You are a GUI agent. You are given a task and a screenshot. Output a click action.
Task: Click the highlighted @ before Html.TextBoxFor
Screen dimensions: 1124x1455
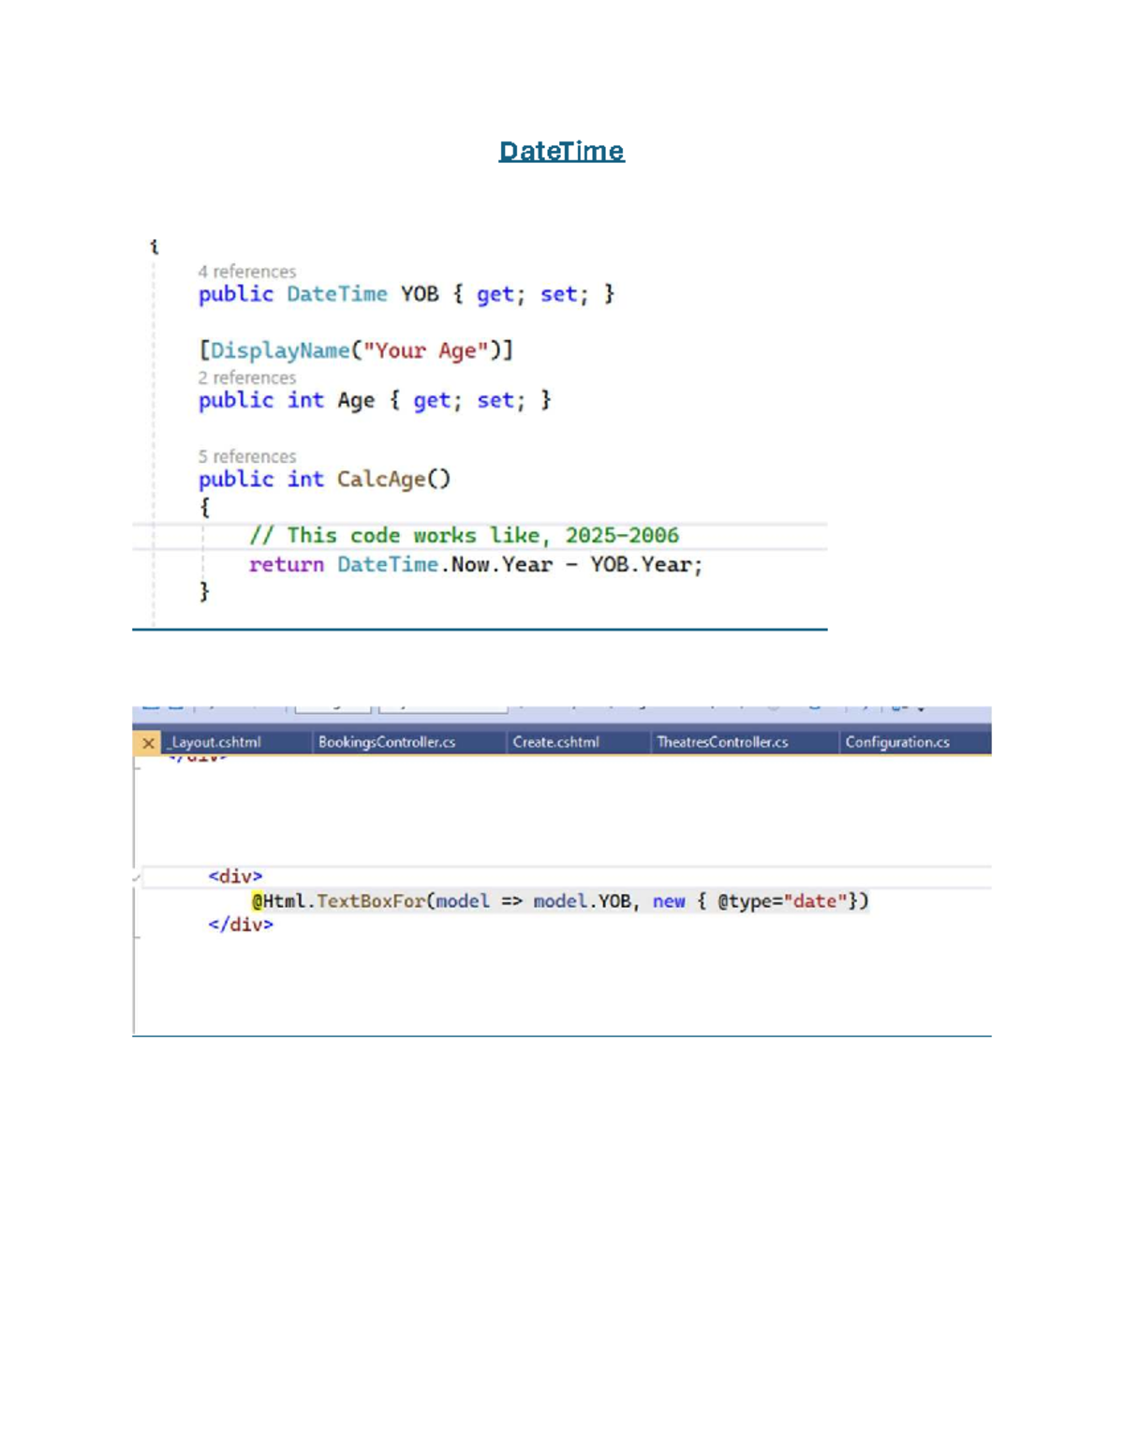pyautogui.click(x=257, y=901)
